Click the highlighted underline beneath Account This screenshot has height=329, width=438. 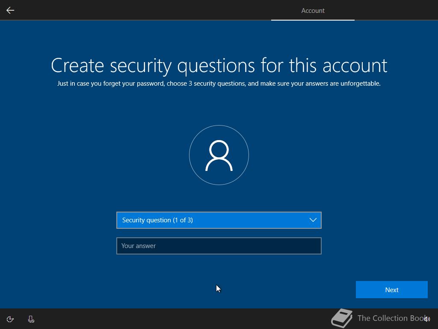coord(313,20)
